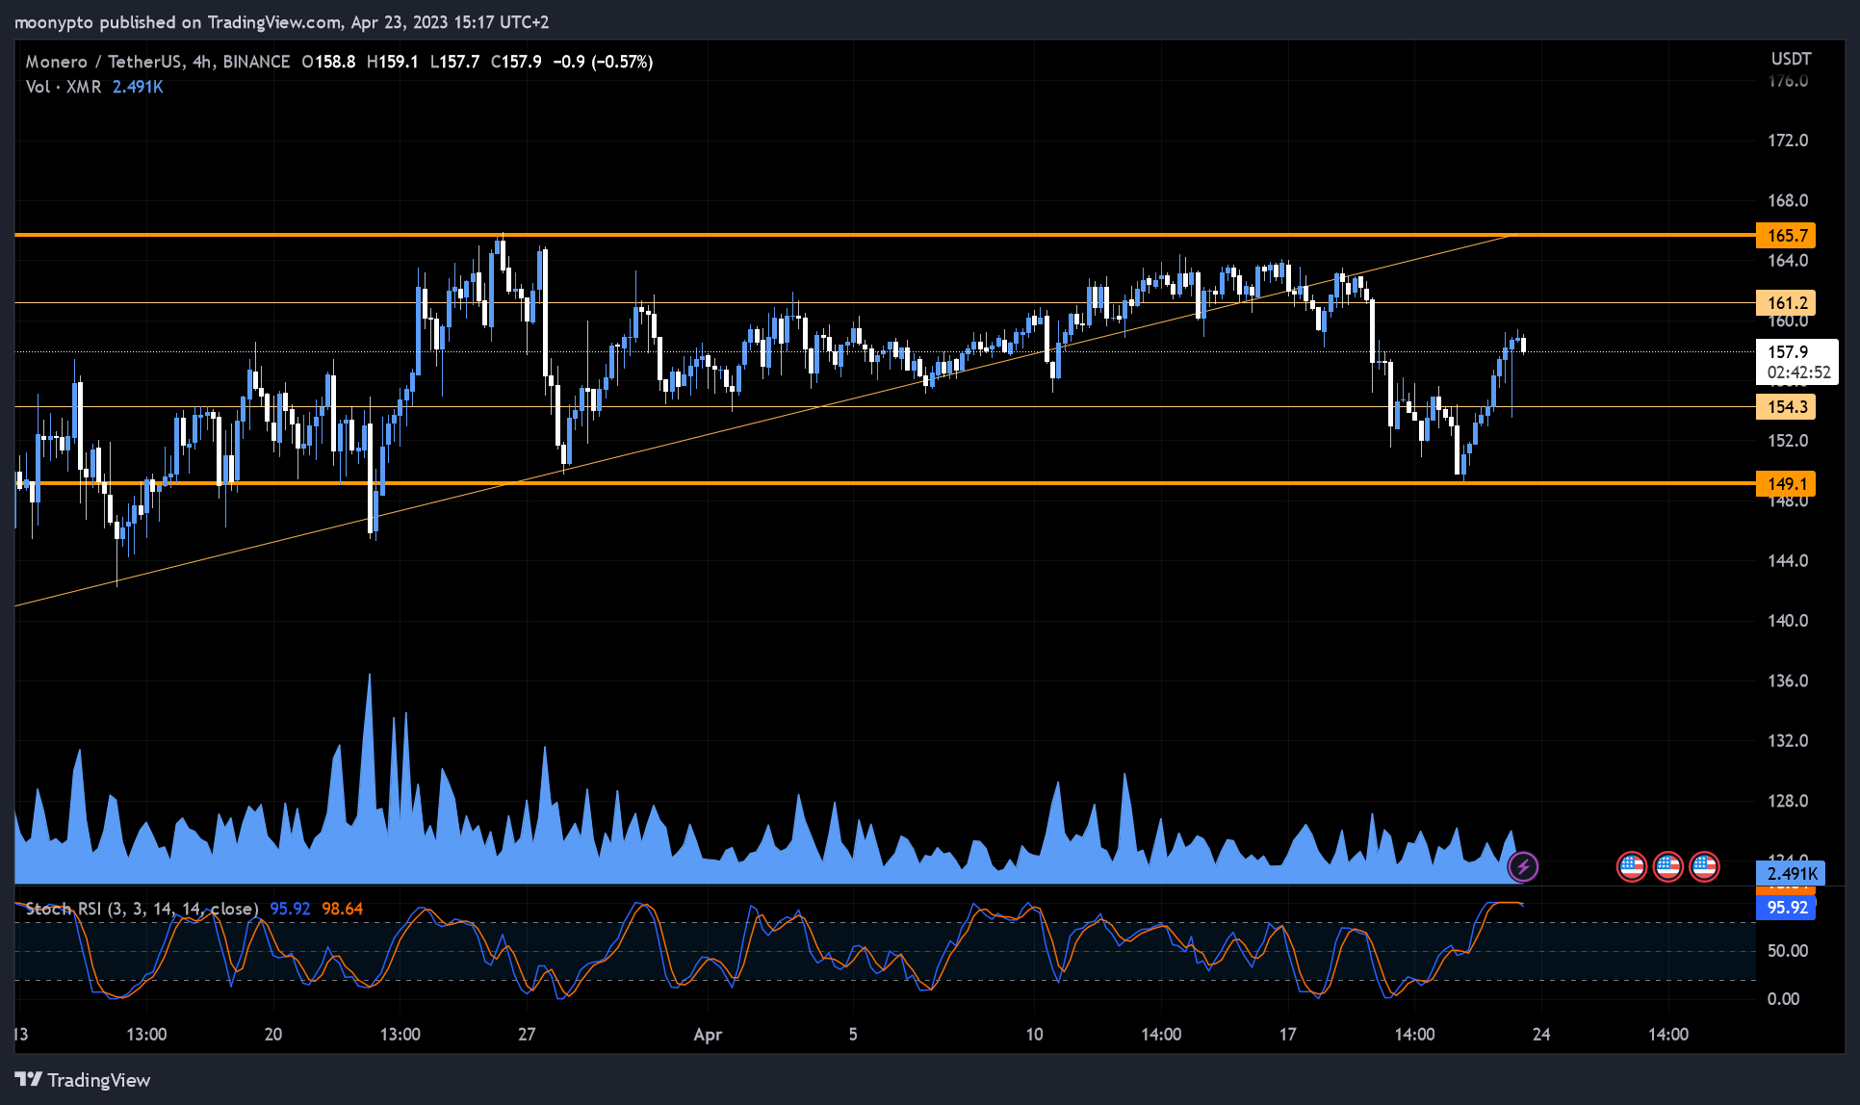Click the Stoch RSI indicator legend
Image resolution: width=1860 pixels, height=1105 pixels.
tap(142, 909)
